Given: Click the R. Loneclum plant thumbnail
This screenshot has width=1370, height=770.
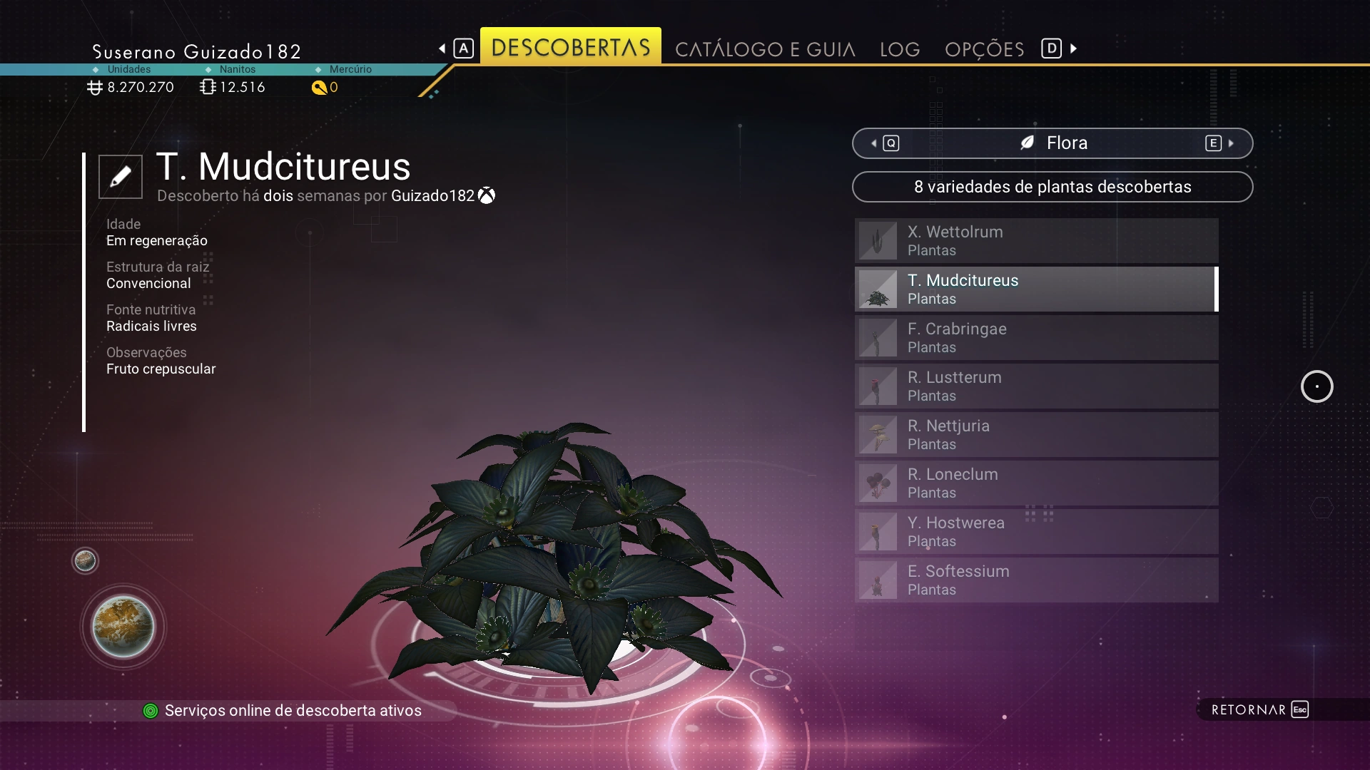Looking at the screenshot, I should click(x=878, y=483).
